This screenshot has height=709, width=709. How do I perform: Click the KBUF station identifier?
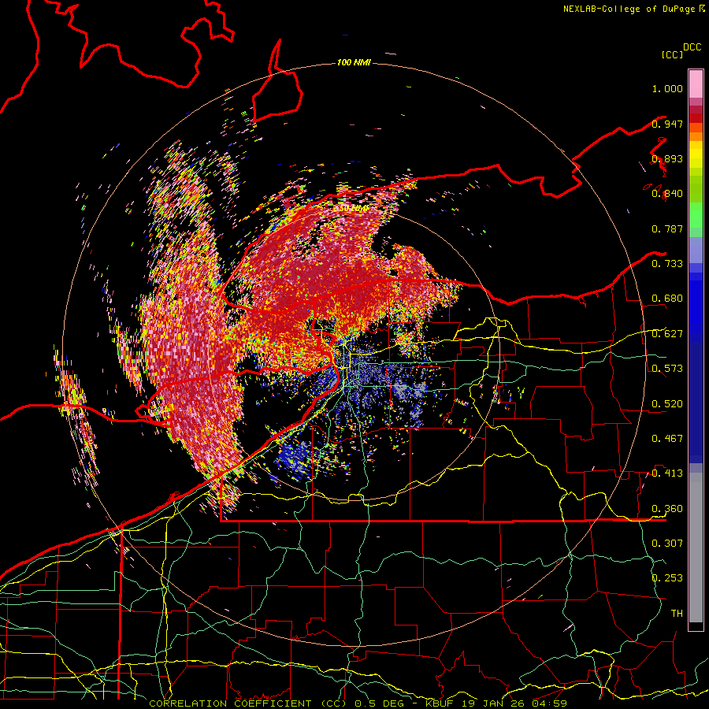440,703
